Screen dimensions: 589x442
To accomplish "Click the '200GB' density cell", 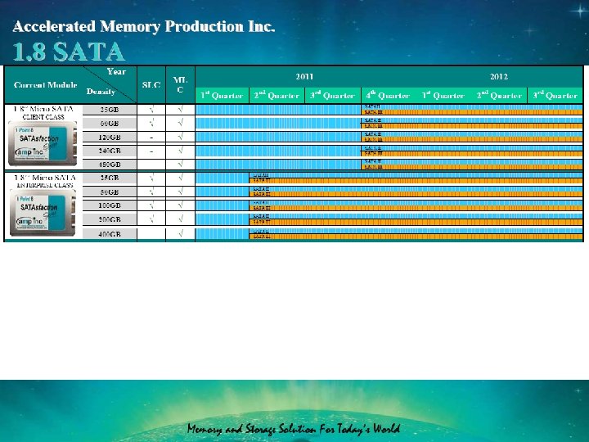I will coord(110,219).
